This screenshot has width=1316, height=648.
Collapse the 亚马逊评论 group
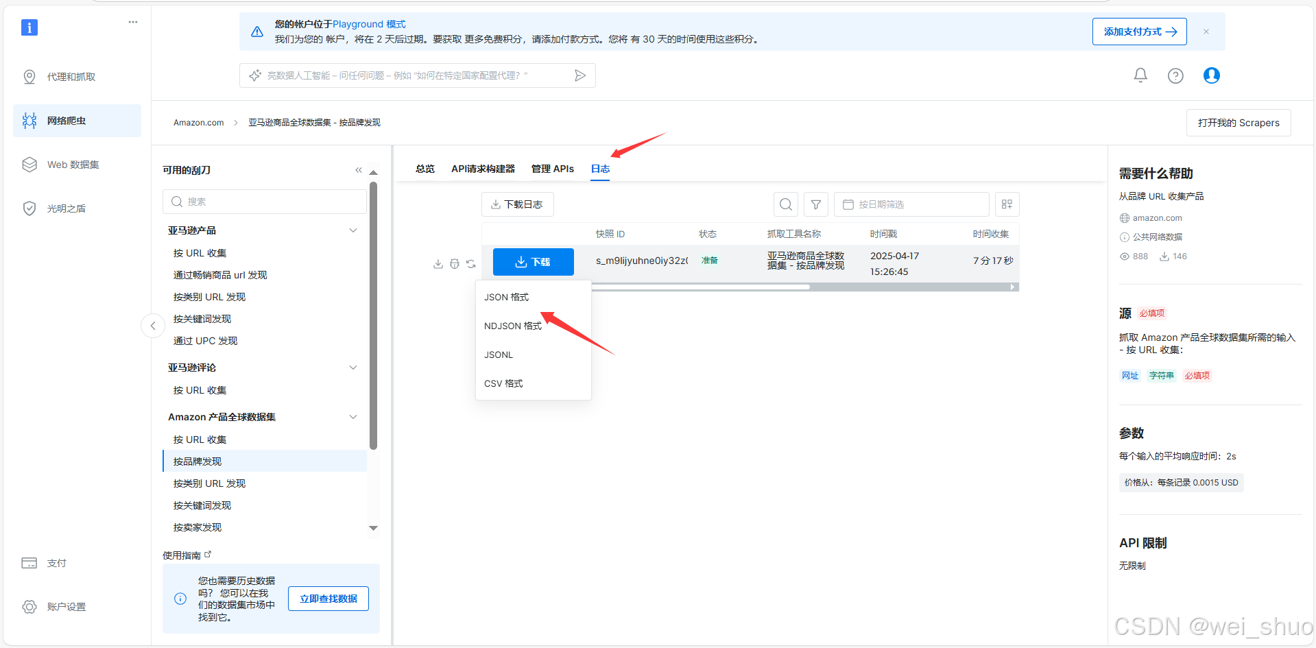click(x=353, y=368)
